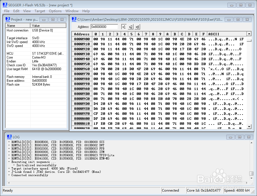Open the Options menu
Screen dimensions: 257x196
point(55,11)
